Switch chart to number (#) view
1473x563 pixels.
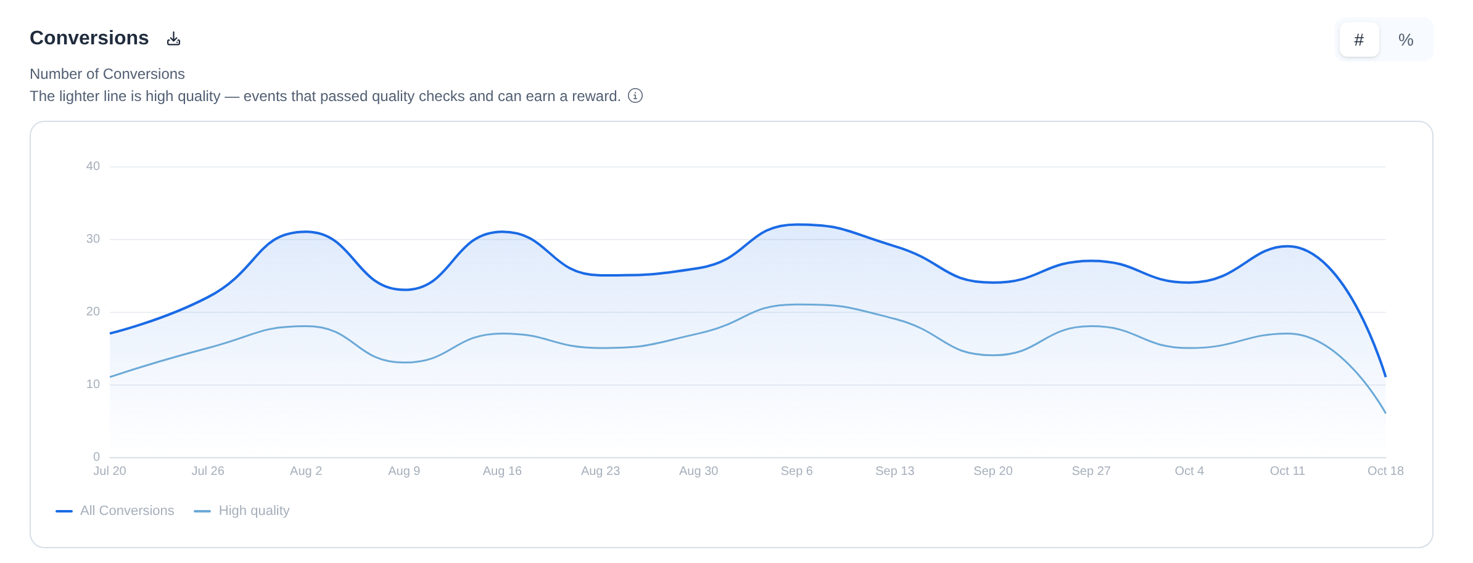click(1359, 39)
